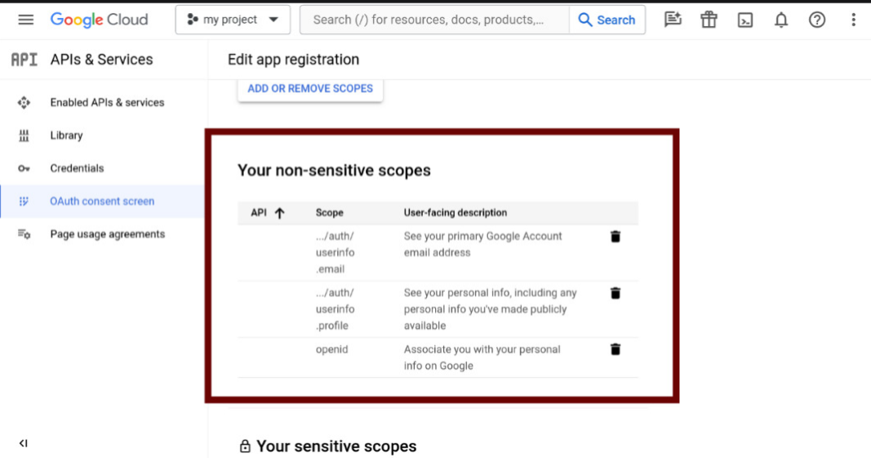871x458 pixels.
Task: Open Page usage agreements
Action: point(107,234)
